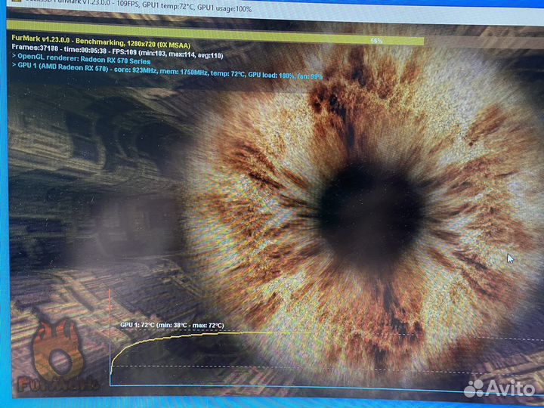The width and height of the screenshot is (544, 408).
Task: Click the 56% progress label
Action: [x=376, y=40]
